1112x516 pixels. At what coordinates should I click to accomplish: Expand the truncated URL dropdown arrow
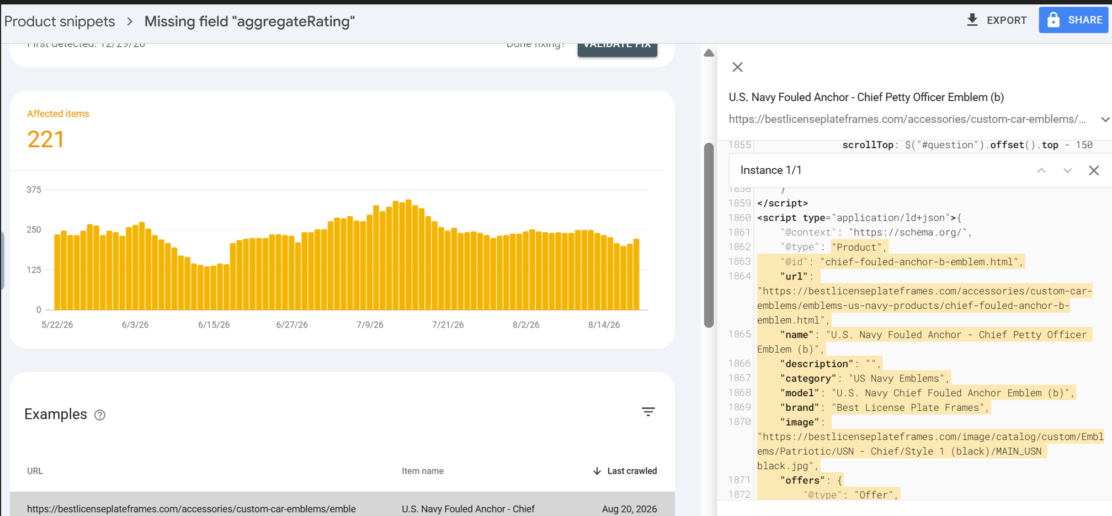click(x=1105, y=120)
